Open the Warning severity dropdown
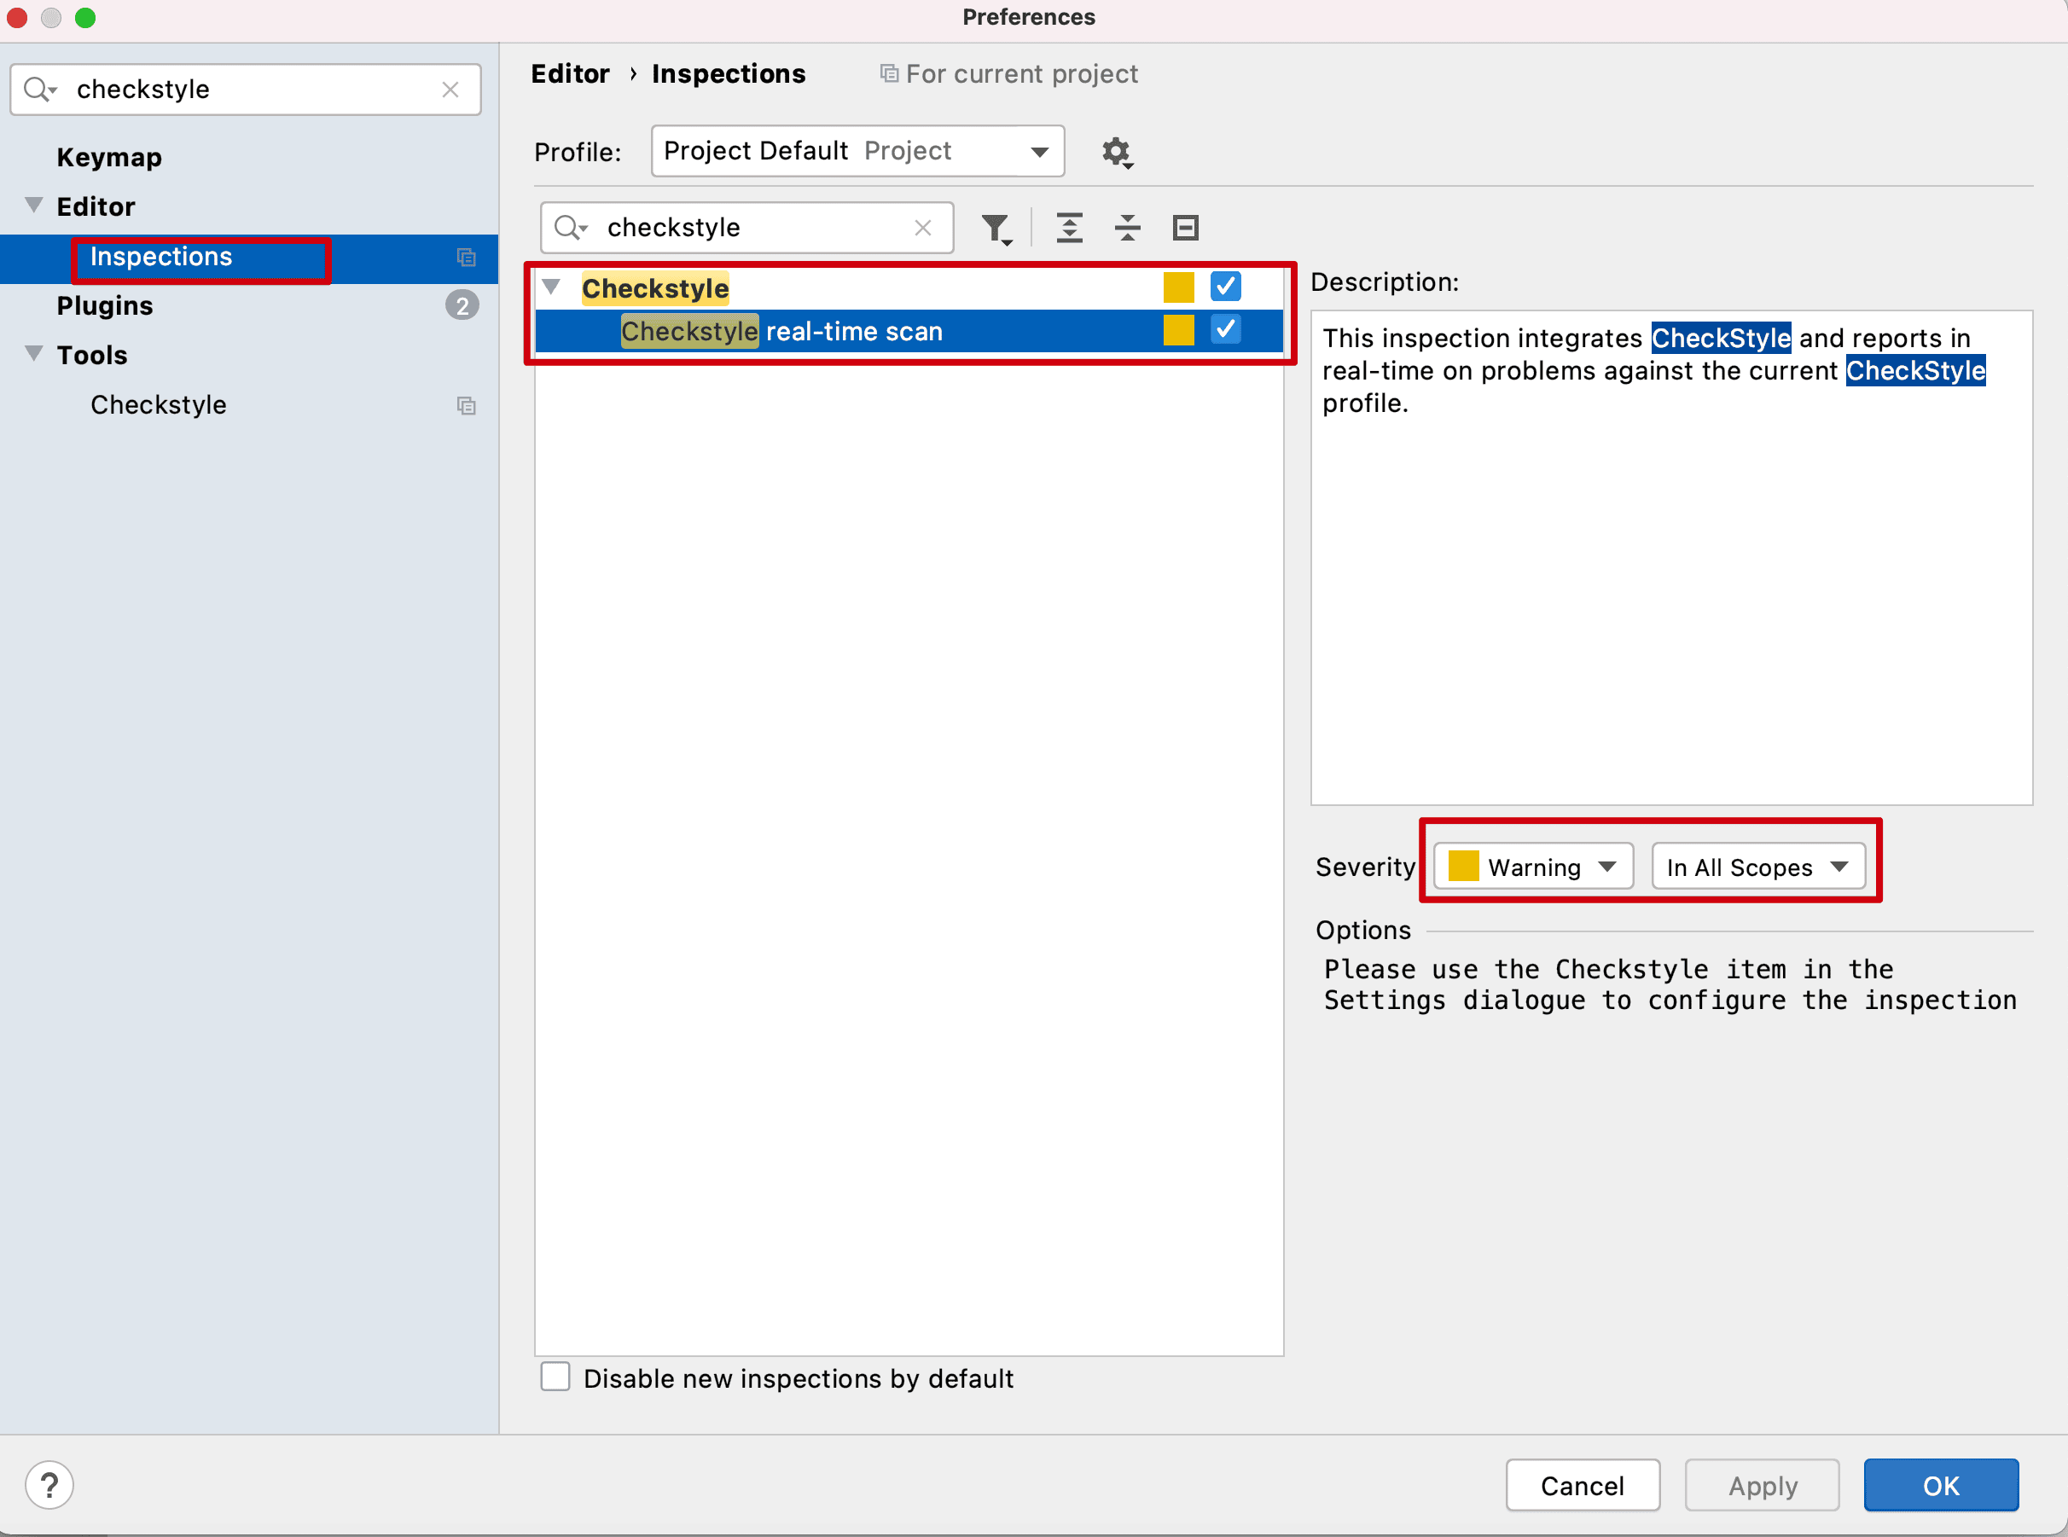 pos(1533,867)
